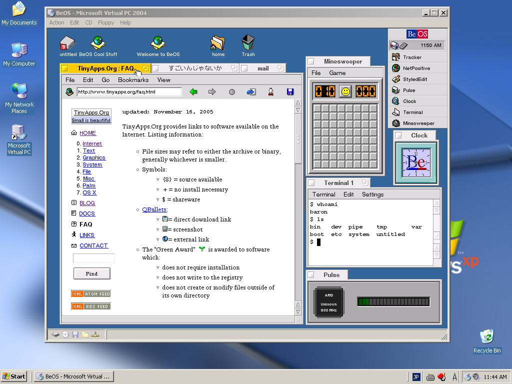
Task: Open the Virtual PC Action menu
Action: point(56,22)
